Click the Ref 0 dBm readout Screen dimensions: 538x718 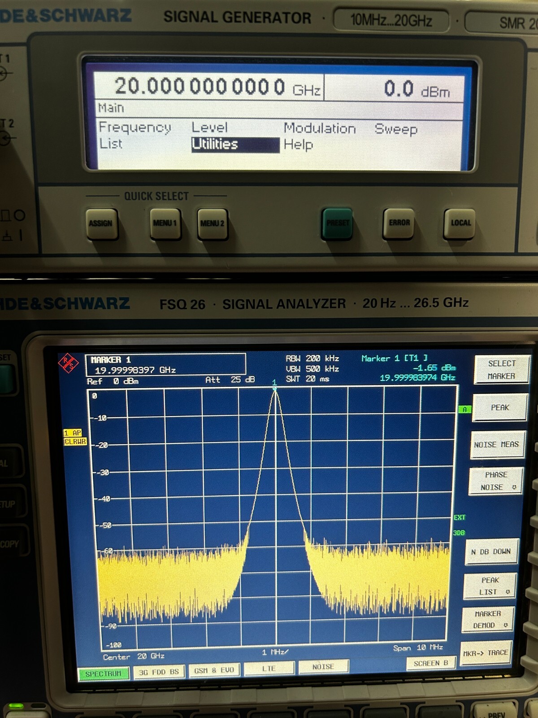(x=113, y=381)
